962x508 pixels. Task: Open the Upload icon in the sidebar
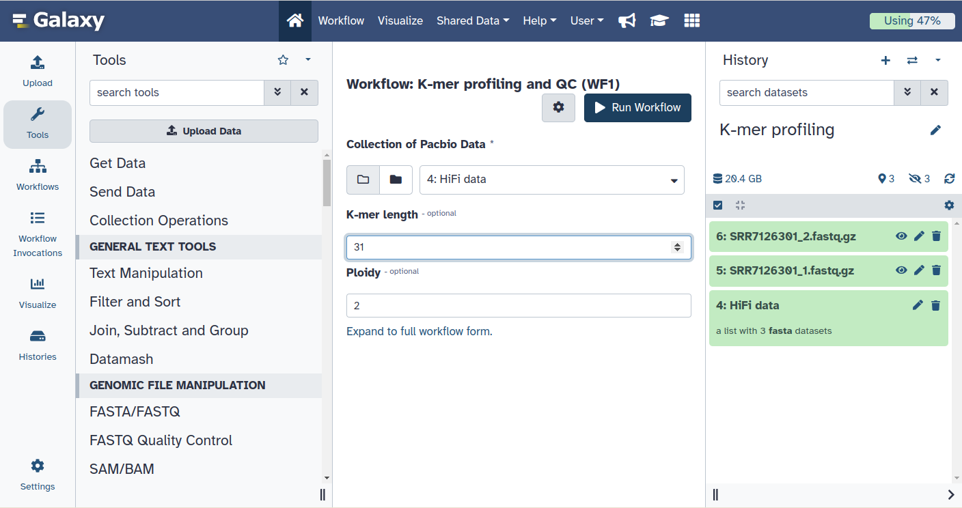click(38, 72)
